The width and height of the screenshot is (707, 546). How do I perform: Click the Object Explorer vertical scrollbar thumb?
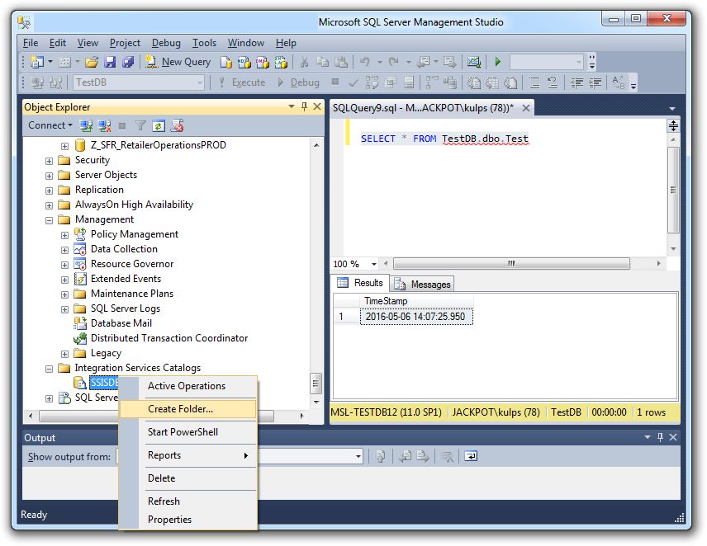click(x=316, y=384)
